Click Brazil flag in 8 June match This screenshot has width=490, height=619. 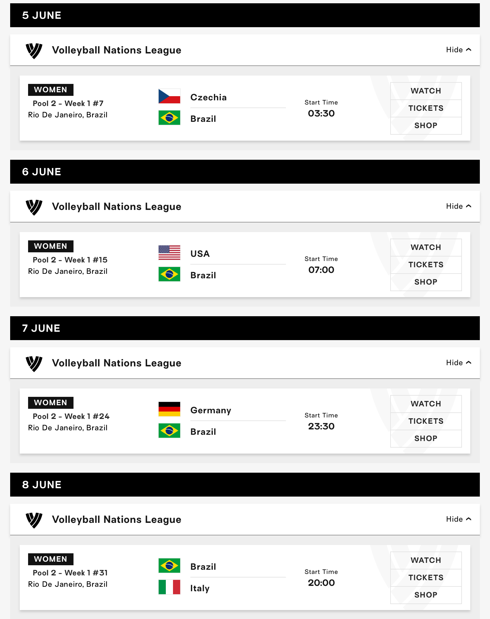pos(169,566)
